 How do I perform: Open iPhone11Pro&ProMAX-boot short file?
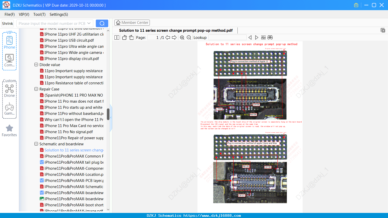pyautogui.click(x=74, y=205)
